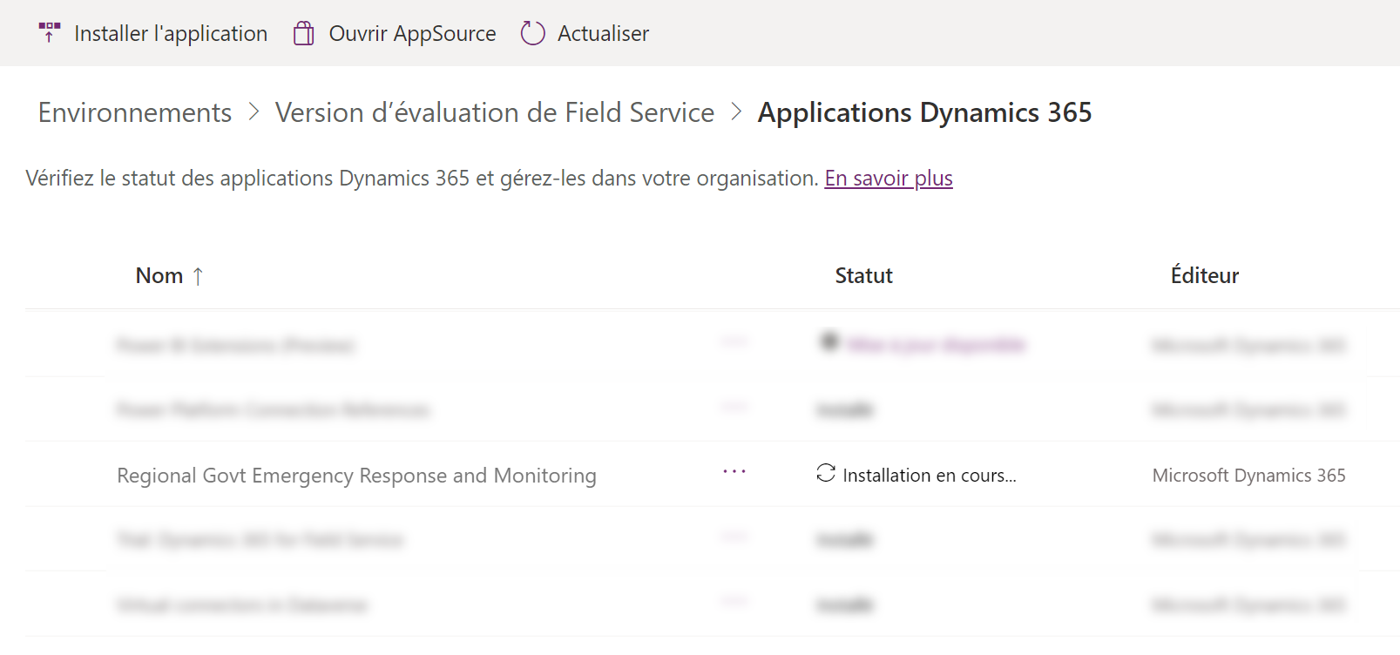1400x655 pixels.
Task: Open the Environnements breadcrumb
Action: [135, 112]
